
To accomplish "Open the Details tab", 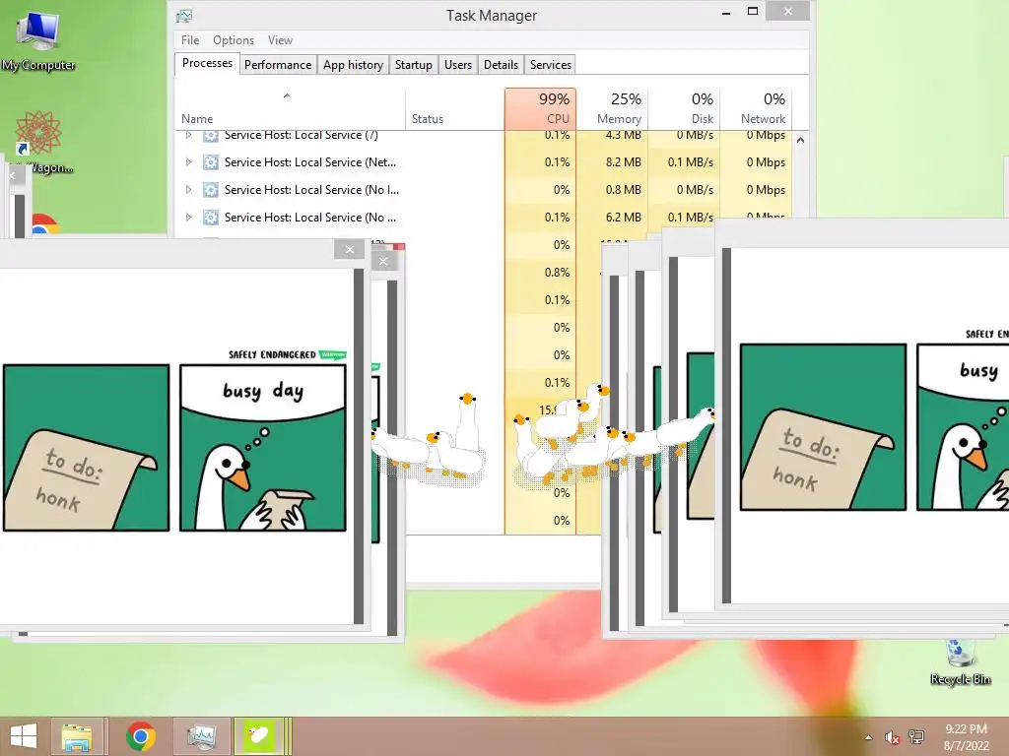I will click(502, 65).
